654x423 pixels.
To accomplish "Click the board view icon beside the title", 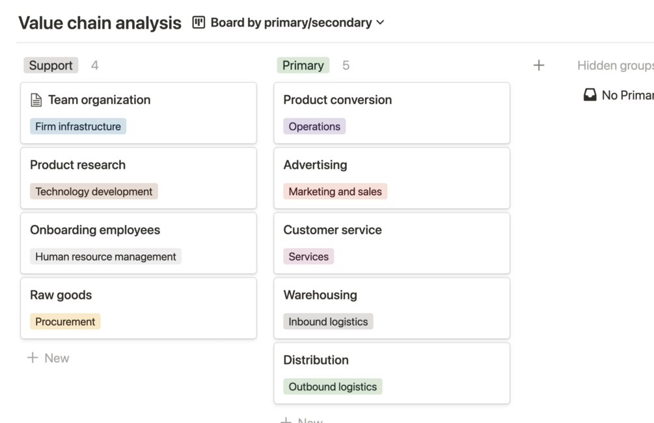I will 198,23.
